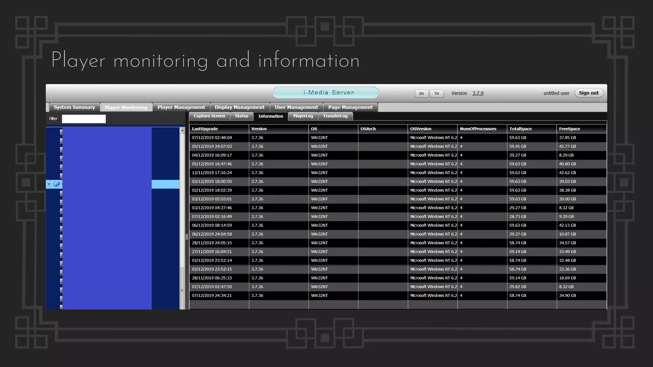Viewport: 653px width, 367px height.
Task: Click the TotalSpace value 29.82 GB
Action: point(518,287)
